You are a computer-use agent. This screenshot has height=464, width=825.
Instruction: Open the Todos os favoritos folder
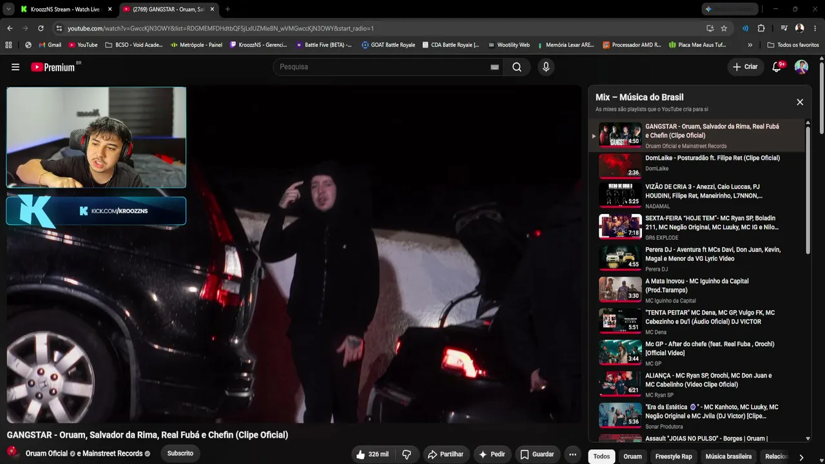793,45
